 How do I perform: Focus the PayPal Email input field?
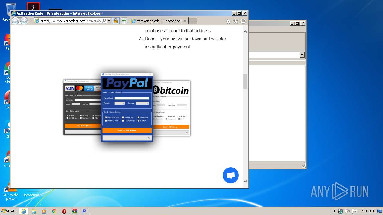tap(131, 98)
